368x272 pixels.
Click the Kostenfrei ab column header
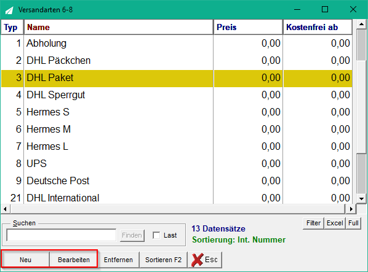pyautogui.click(x=318, y=27)
